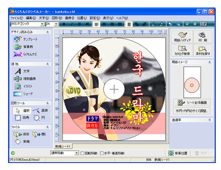221x170 pixels.
Task: Enable the 水平・垂直移動 checkbox
Action: 102,153
